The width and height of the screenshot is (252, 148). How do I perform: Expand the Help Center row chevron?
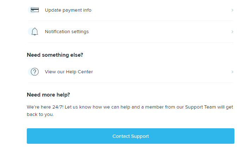pos(232,72)
